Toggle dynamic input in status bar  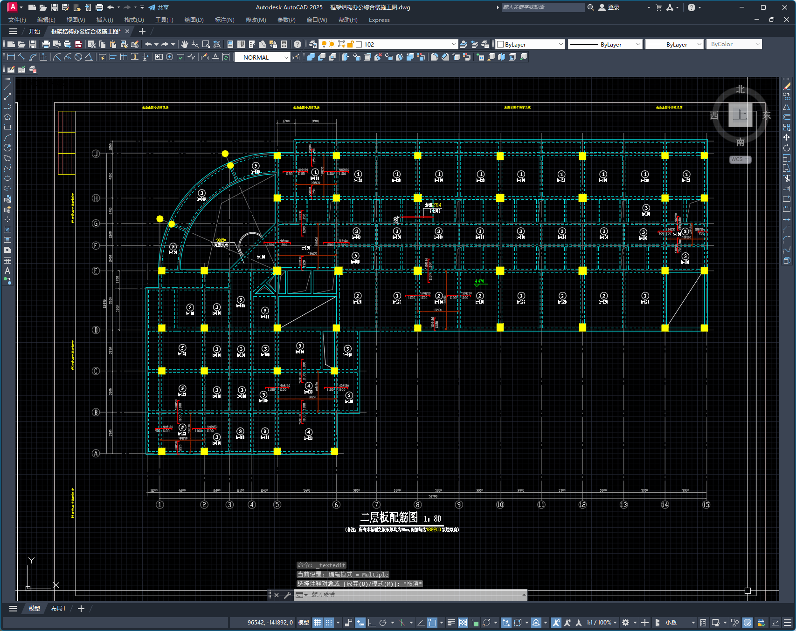click(x=360, y=623)
